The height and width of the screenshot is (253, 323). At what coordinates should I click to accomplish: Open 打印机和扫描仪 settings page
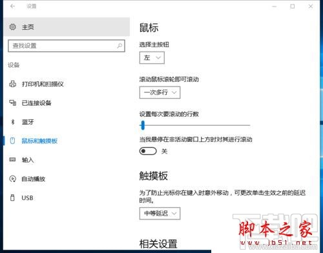(67, 84)
